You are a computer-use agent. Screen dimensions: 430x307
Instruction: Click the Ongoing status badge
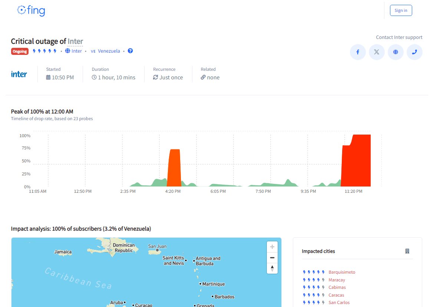pyautogui.click(x=20, y=51)
